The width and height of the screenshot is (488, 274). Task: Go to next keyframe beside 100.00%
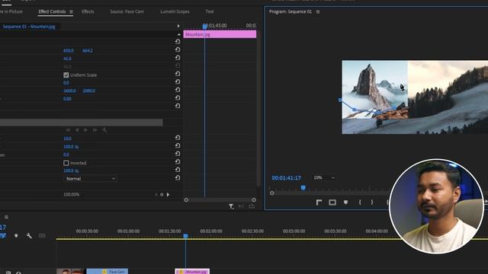(168, 195)
